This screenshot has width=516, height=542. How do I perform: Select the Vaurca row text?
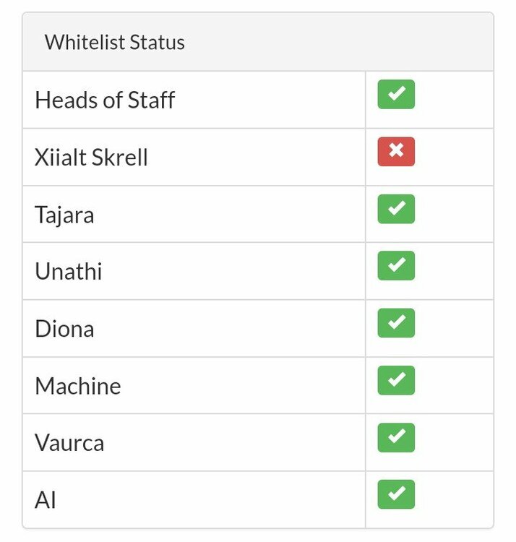69,443
